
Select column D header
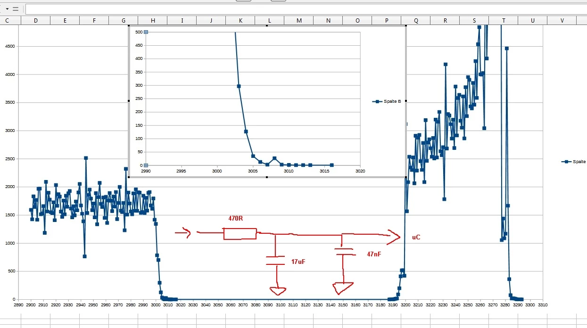pyautogui.click(x=35, y=20)
